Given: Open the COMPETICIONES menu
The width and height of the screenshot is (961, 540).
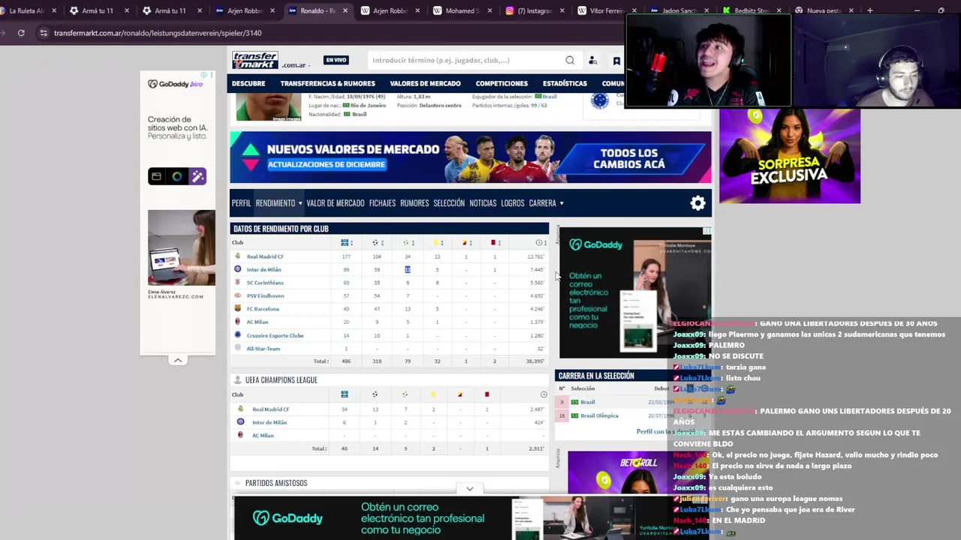Looking at the screenshot, I should pyautogui.click(x=502, y=83).
